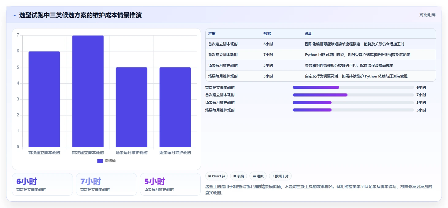Open the stat card showing 5小时 场景每月维护耗时
Screen dimensions: 448x208
170,184
